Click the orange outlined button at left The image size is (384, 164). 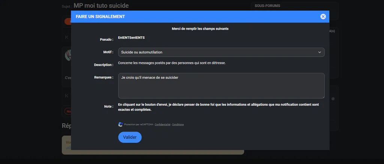pos(67,111)
